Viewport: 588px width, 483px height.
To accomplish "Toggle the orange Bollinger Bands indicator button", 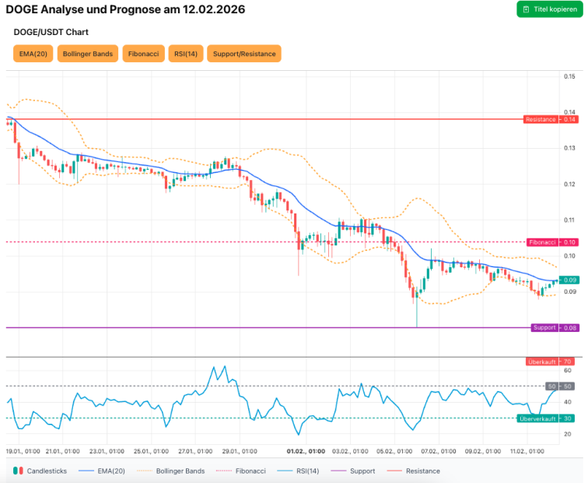I will coord(86,54).
